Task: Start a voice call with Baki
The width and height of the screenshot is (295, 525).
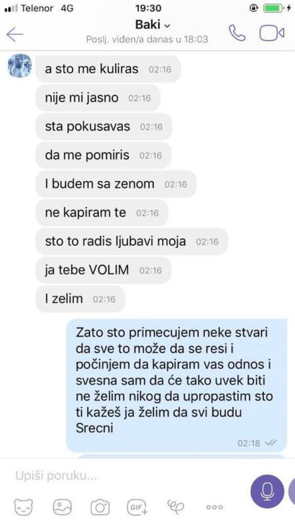Action: [237, 33]
